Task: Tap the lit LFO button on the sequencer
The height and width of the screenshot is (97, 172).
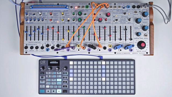Action: tap(59, 80)
